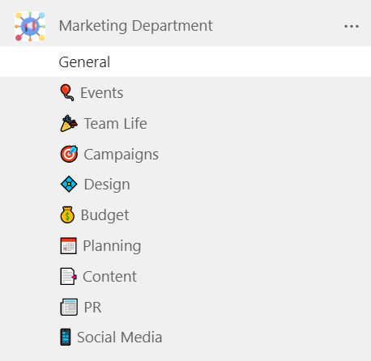Image resolution: width=371 pixels, height=361 pixels.
Task: Collapse the Marketing Department team name
Action: click(x=135, y=26)
